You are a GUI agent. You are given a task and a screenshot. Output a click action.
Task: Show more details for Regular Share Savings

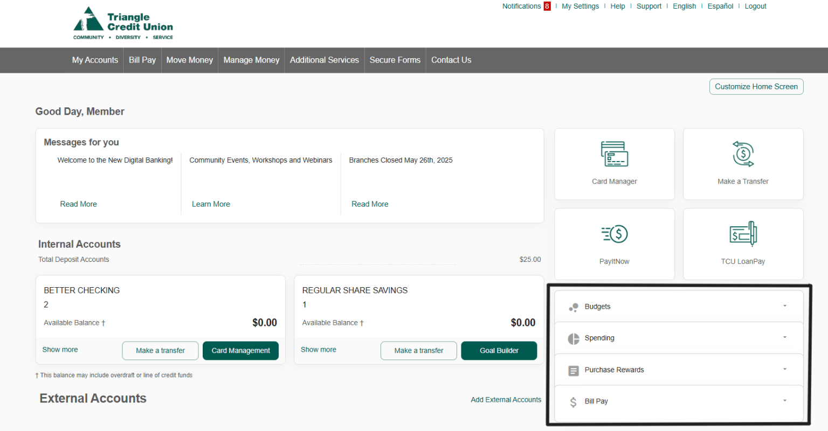pyautogui.click(x=318, y=349)
